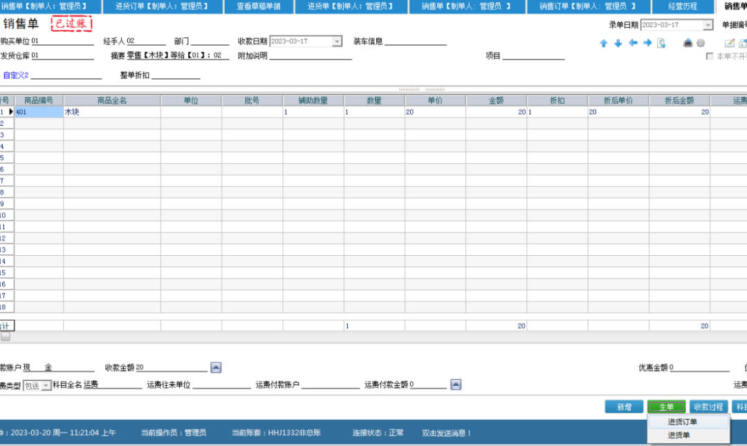The height and width of the screenshot is (446, 747).
Task: Click the up-arrow button beside 运费付款金额
Action: 456,384
